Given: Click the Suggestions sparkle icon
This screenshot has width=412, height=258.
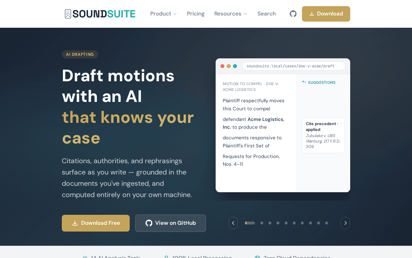Looking at the screenshot, I should click(304, 82).
